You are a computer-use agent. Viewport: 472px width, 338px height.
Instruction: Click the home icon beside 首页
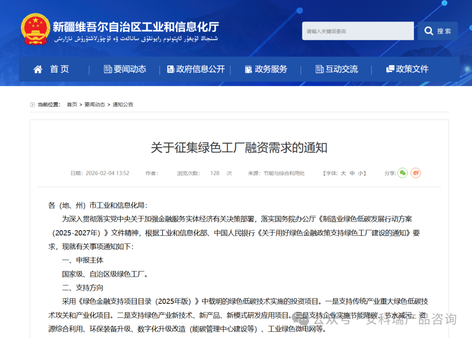point(38,69)
